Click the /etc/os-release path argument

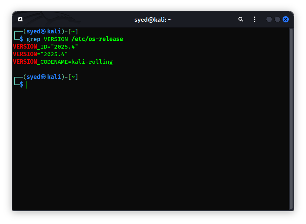[97, 39]
